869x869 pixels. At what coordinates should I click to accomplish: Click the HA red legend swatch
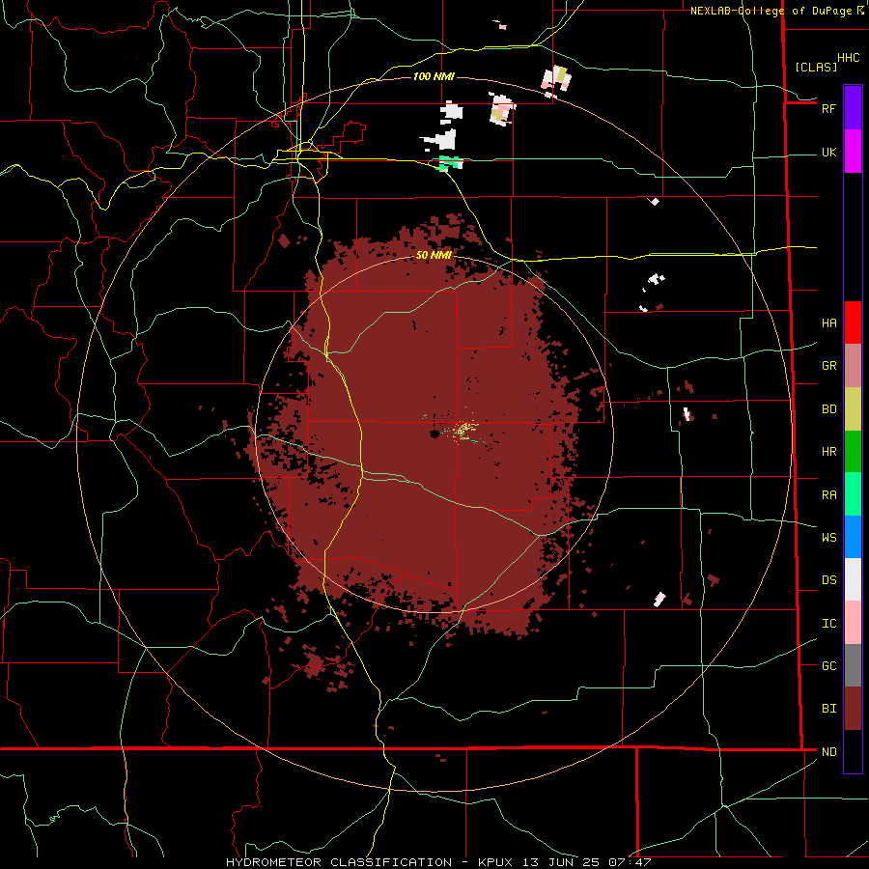853,322
